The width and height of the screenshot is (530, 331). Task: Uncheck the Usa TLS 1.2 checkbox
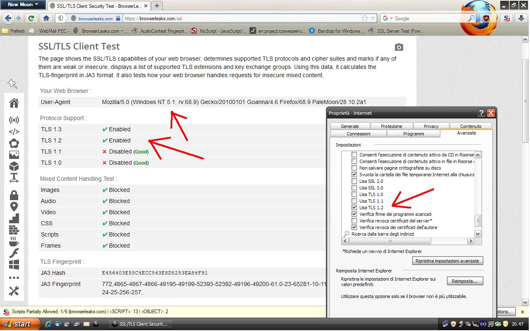pos(354,208)
